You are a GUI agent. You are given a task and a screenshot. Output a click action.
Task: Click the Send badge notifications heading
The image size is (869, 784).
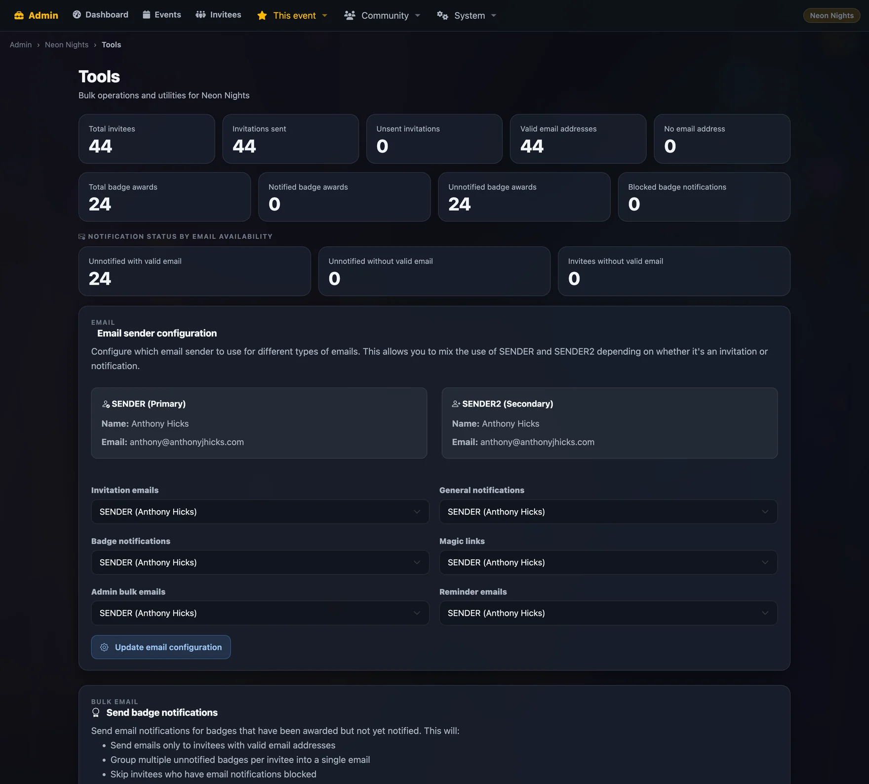click(162, 712)
